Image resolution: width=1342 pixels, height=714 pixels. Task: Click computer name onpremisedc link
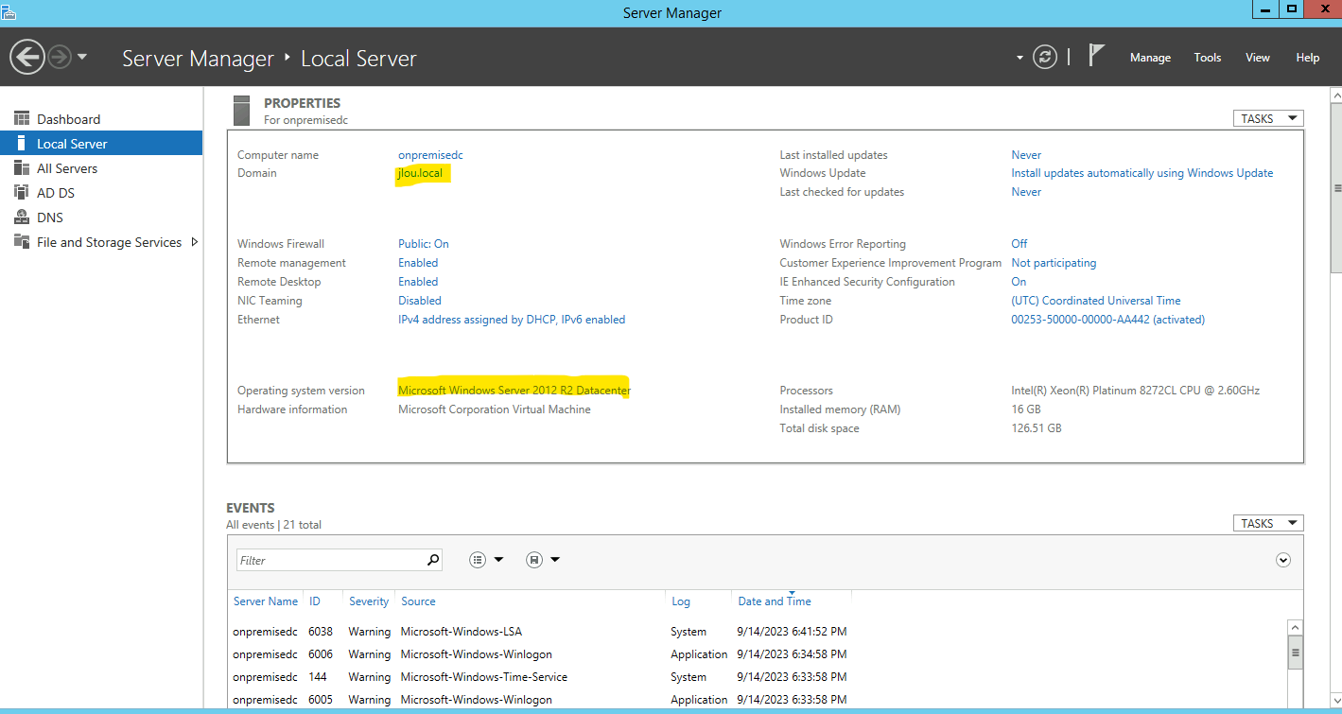430,155
